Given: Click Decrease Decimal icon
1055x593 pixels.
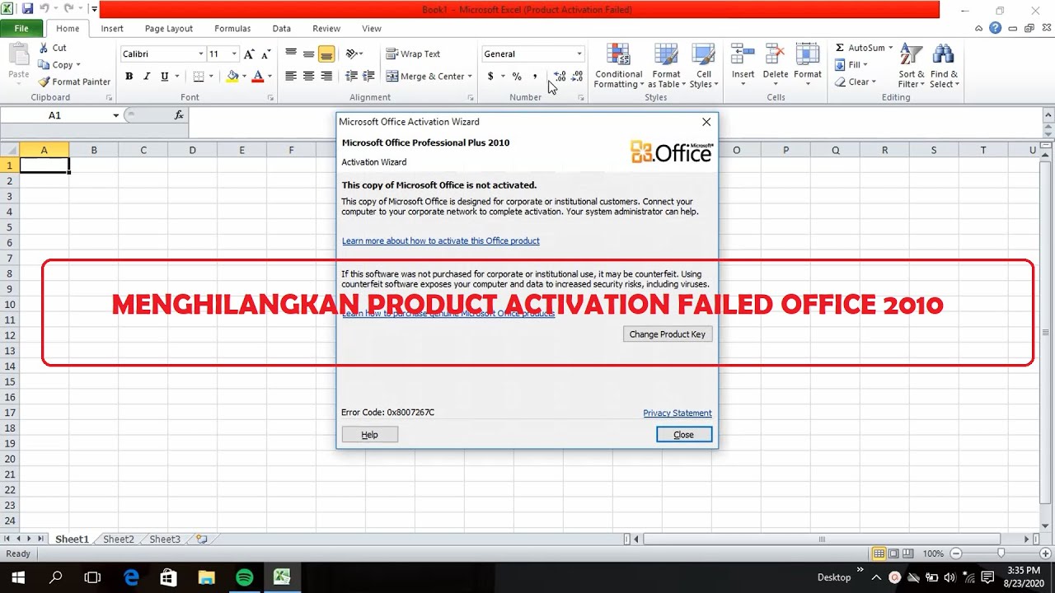Looking at the screenshot, I should tap(577, 77).
